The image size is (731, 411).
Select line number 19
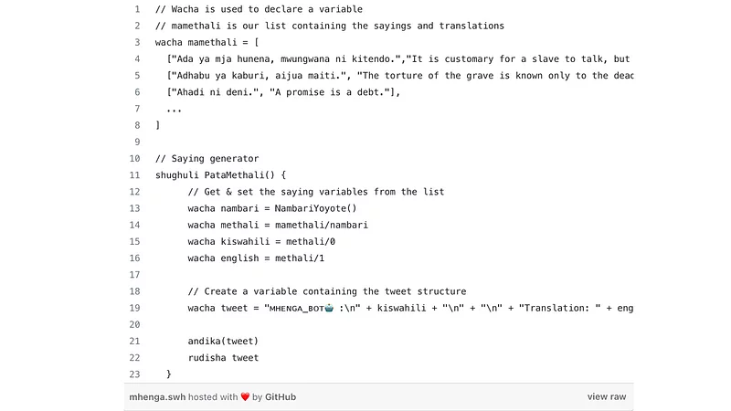point(134,308)
